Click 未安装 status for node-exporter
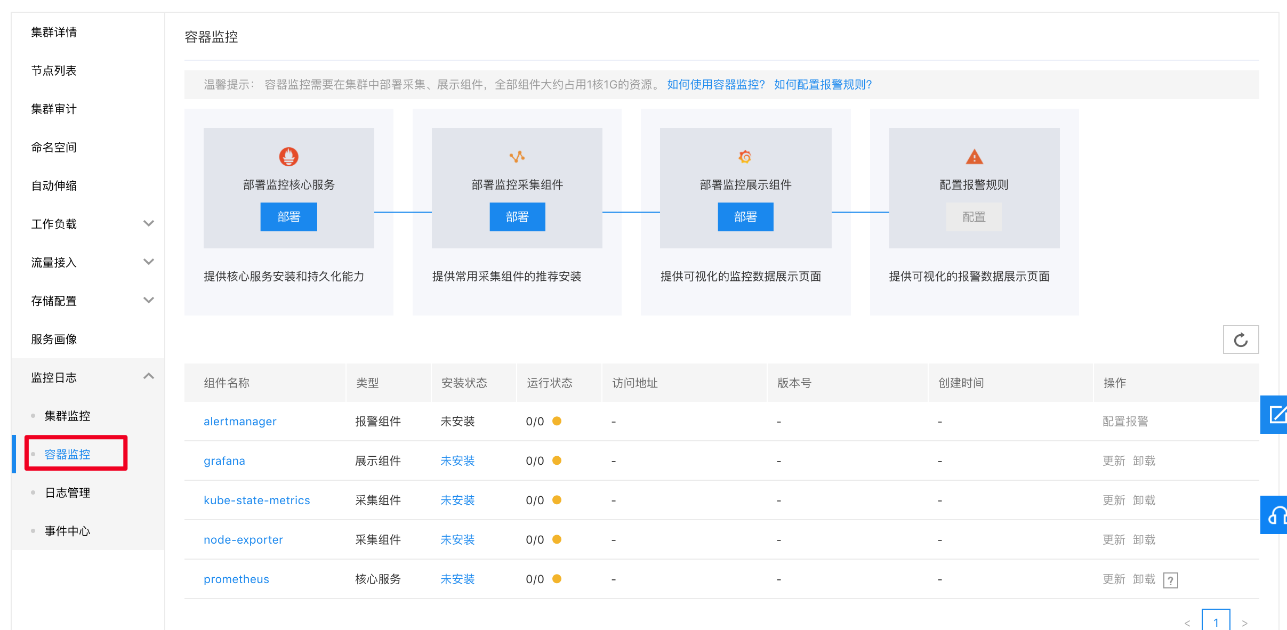This screenshot has width=1287, height=630. [457, 540]
